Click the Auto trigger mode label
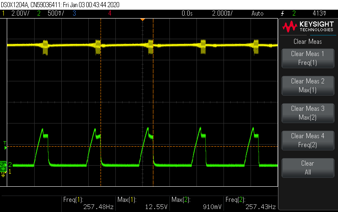Viewport: 338px width, 212px height. (257, 13)
